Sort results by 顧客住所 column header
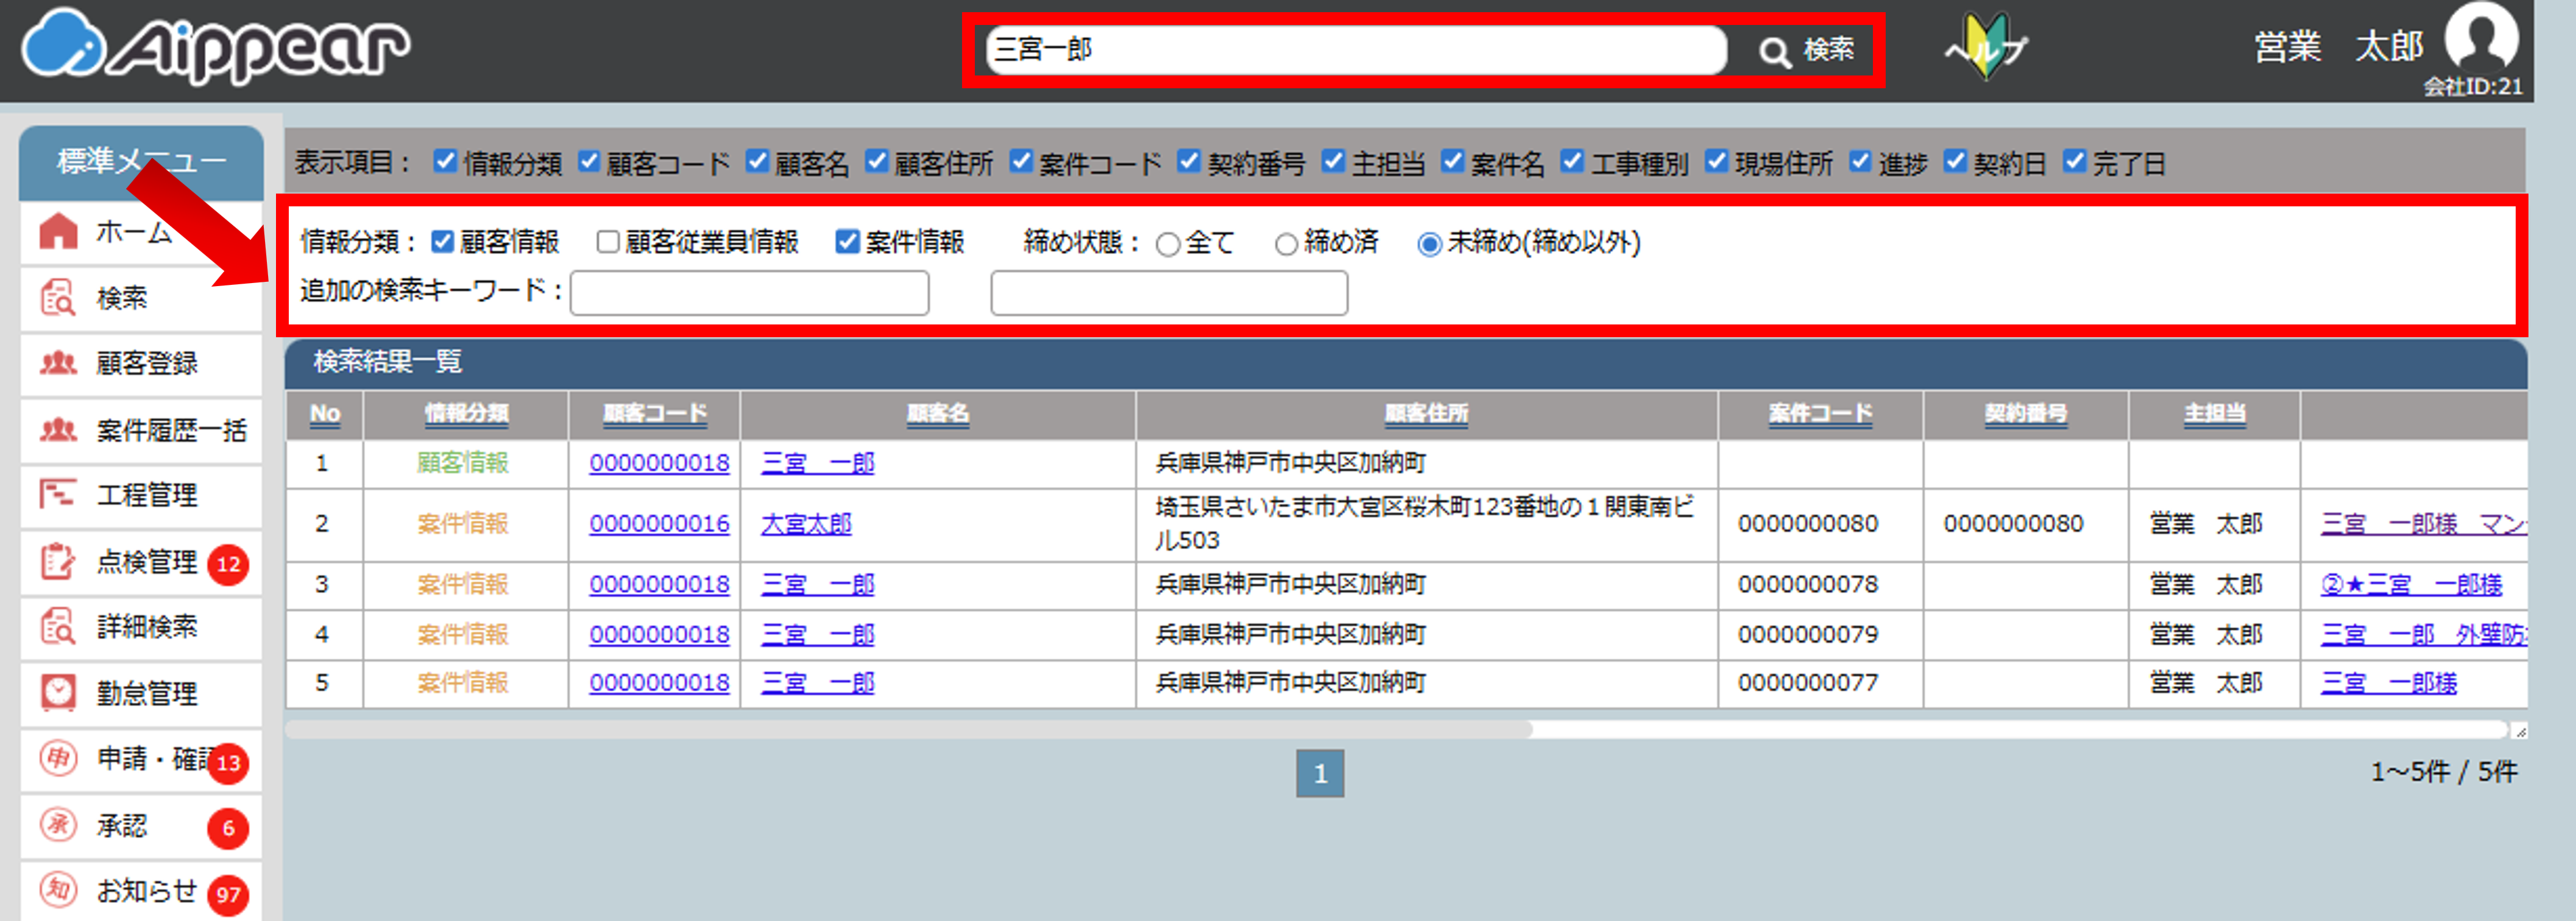This screenshot has width=2576, height=921. tap(1426, 413)
